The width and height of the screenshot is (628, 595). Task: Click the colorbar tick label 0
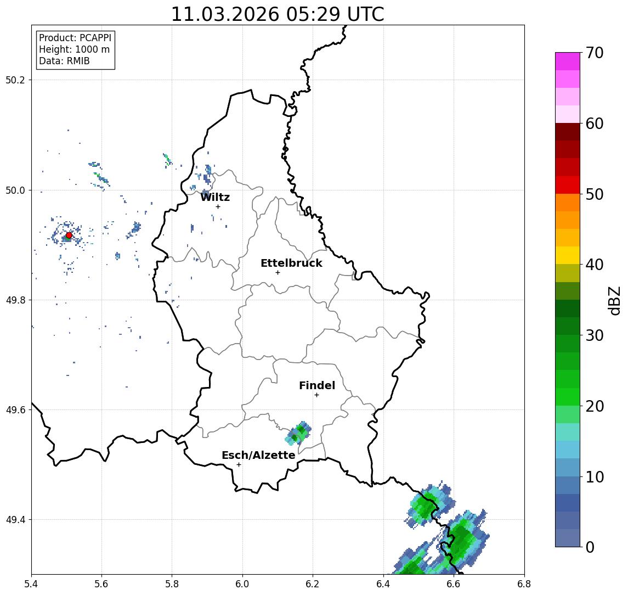(590, 547)
